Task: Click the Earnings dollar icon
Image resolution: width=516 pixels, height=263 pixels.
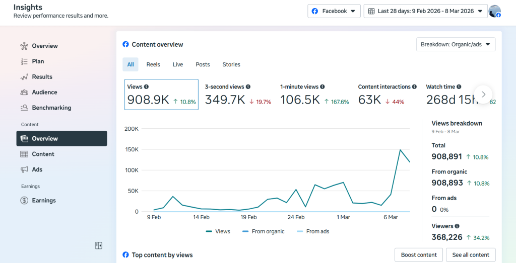Action: [x=24, y=201]
